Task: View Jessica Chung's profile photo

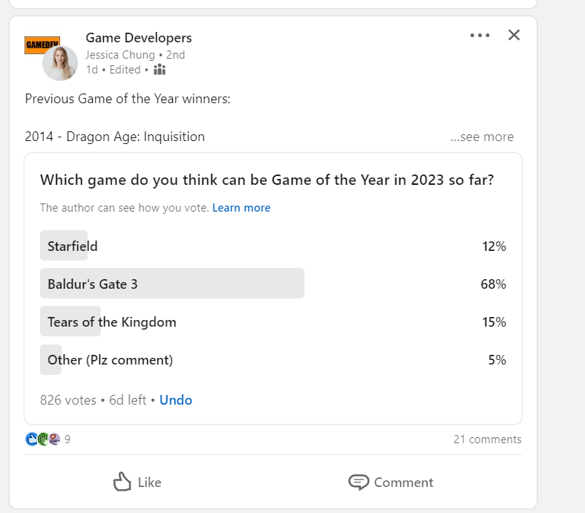Action: [x=60, y=64]
